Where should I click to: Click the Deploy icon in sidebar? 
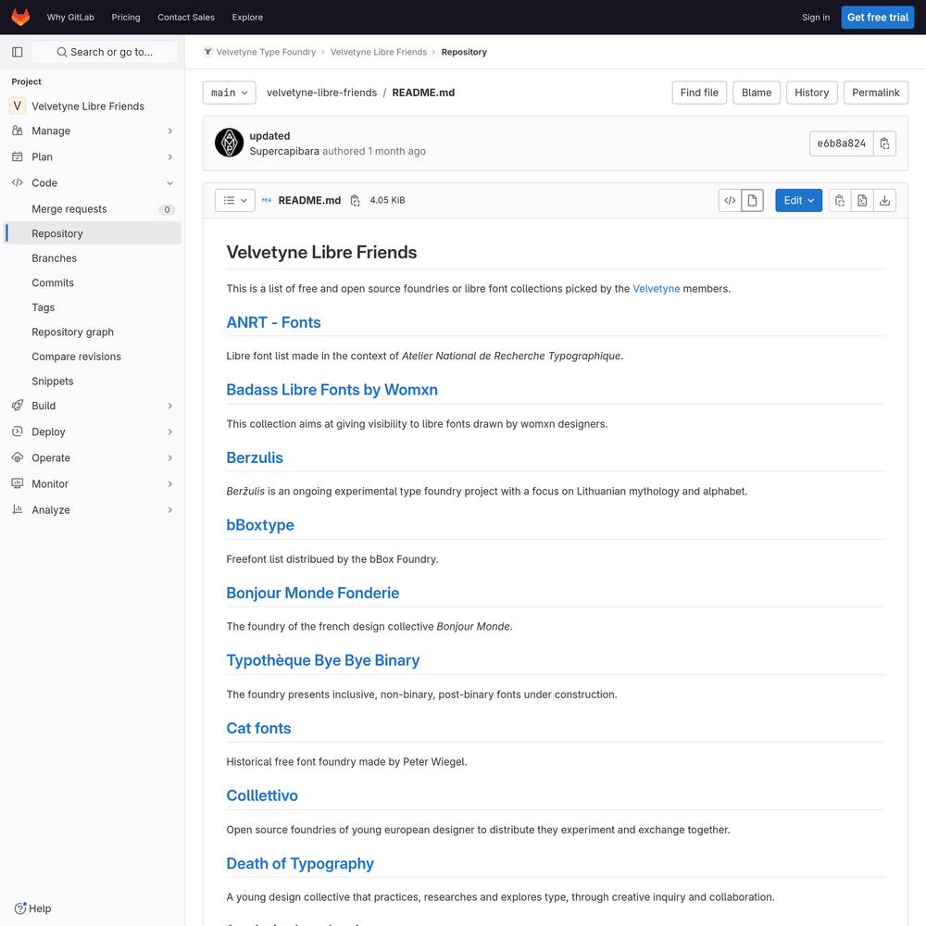click(17, 432)
